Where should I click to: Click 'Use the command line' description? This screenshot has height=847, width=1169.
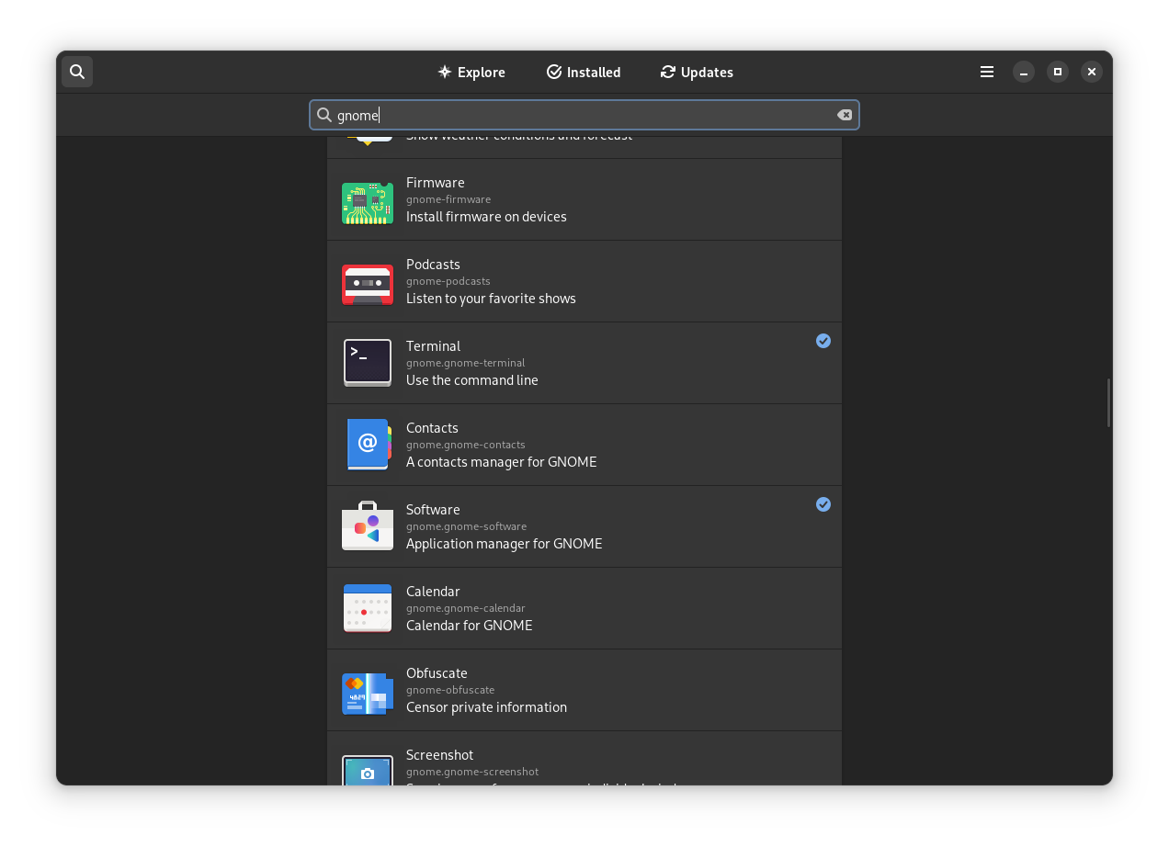(x=472, y=380)
